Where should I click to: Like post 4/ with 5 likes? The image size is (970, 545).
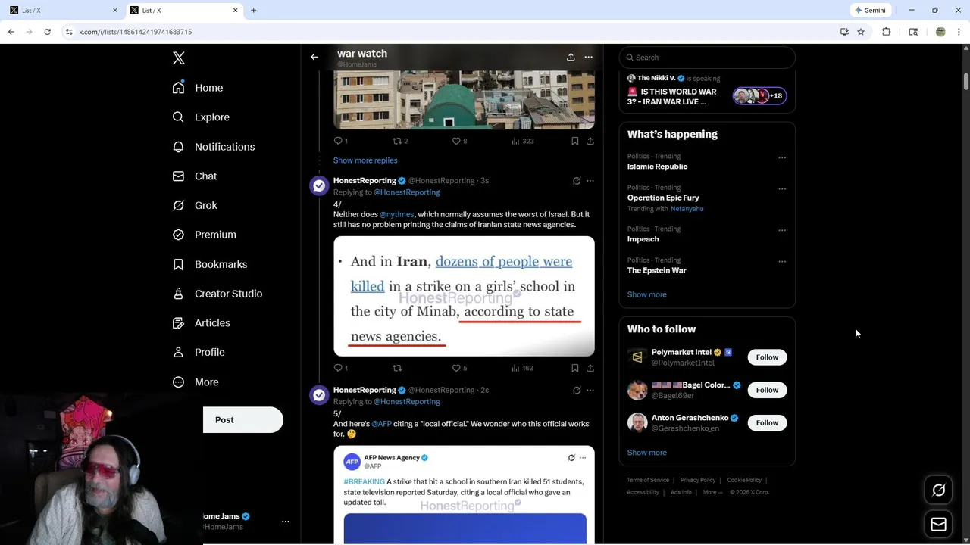pyautogui.click(x=459, y=368)
